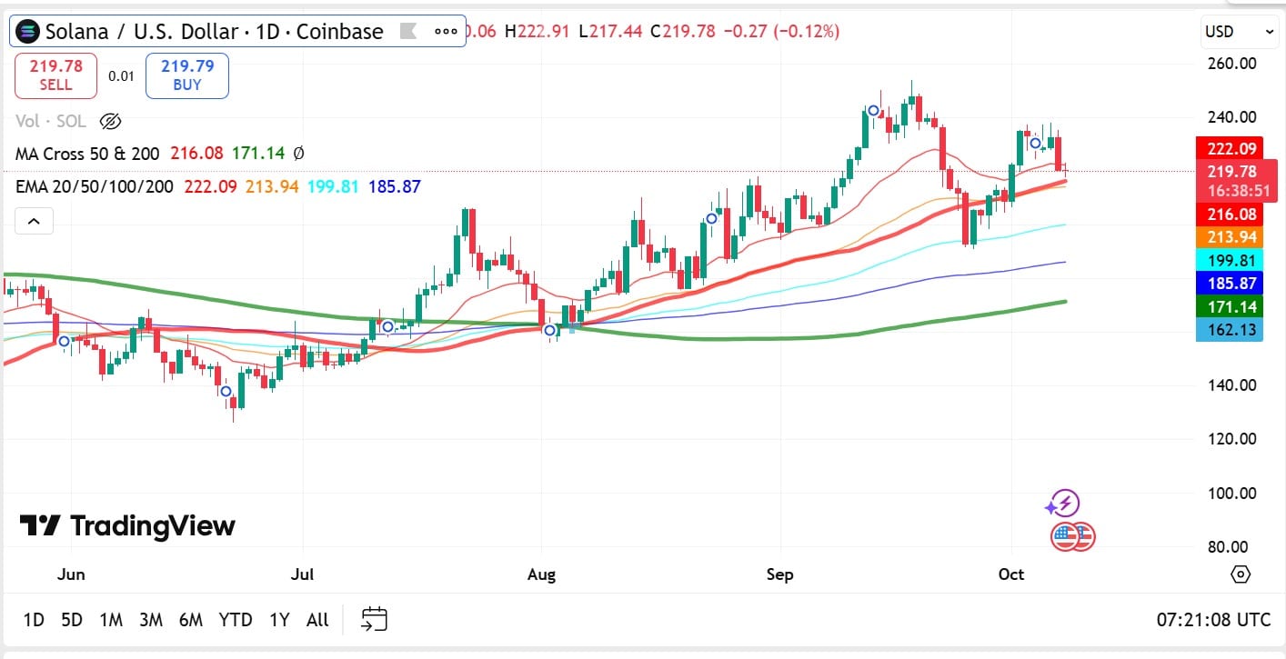Open the three-dots more menu

click(446, 32)
